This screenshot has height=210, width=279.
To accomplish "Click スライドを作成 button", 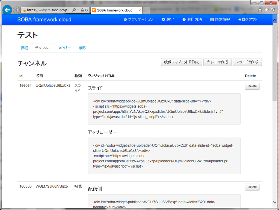I will pyautogui.click(x=247, y=62).
